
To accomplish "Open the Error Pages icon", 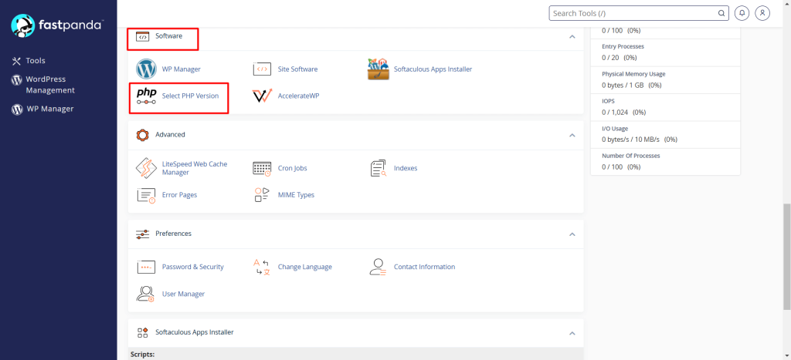I will pos(146,195).
